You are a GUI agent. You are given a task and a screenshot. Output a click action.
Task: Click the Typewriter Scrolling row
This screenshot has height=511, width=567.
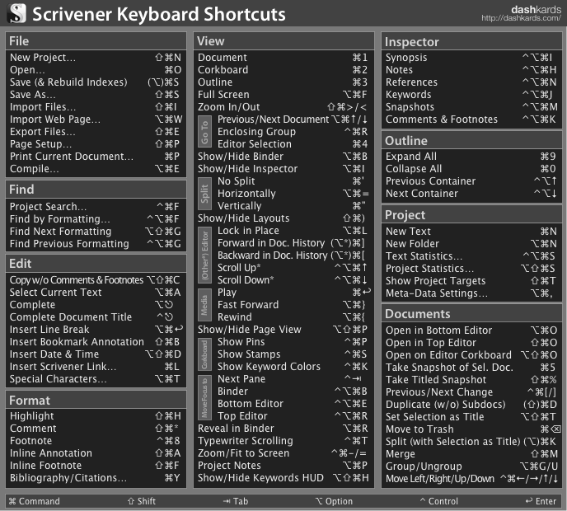(283, 441)
